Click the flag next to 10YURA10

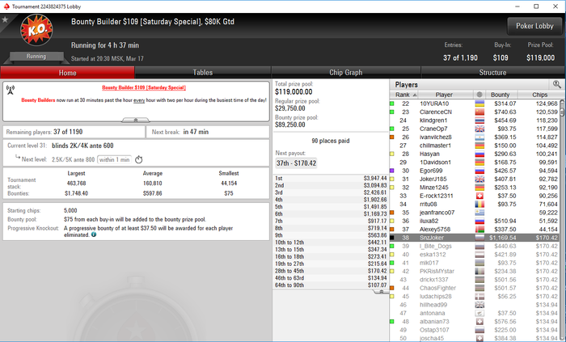pyautogui.click(x=479, y=103)
